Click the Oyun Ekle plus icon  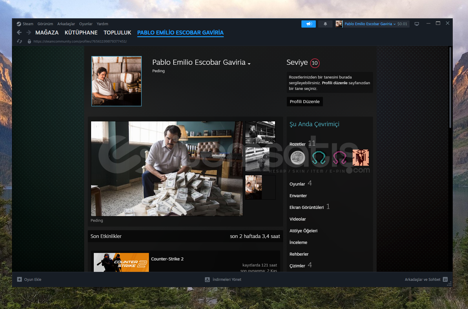[19, 279]
